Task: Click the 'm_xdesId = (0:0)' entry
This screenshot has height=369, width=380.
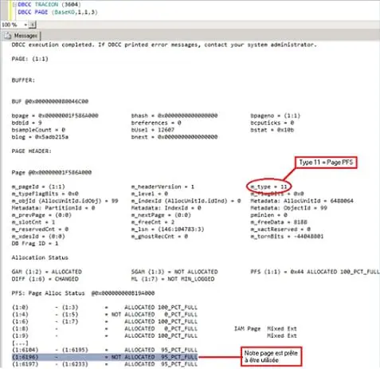Action: [x=38, y=236]
